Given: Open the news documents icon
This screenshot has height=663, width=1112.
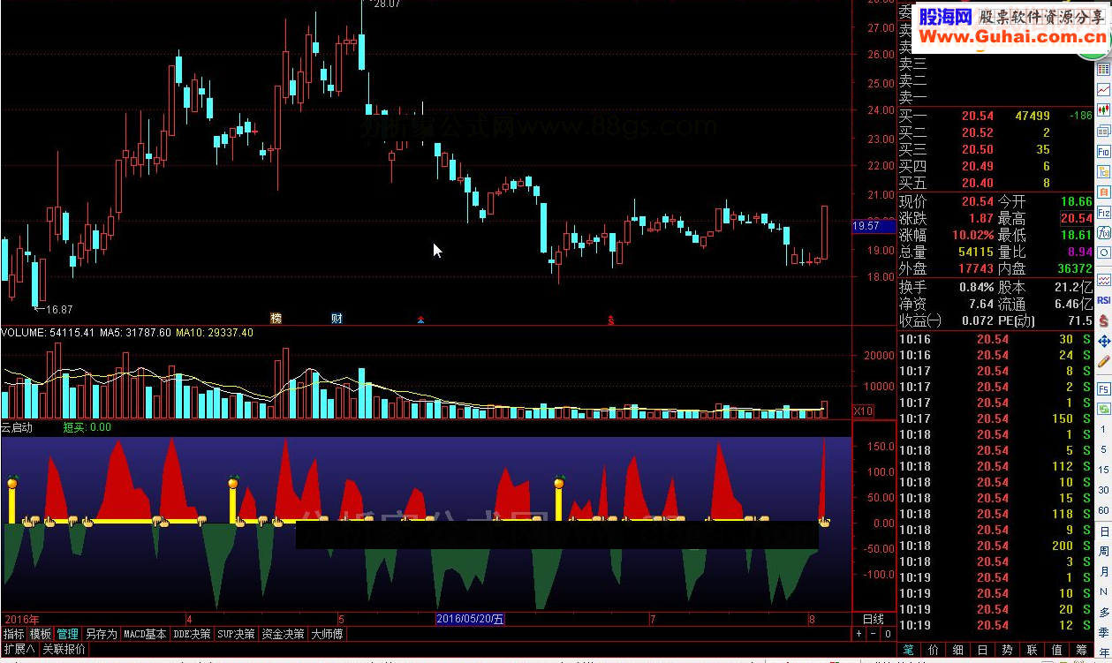Looking at the screenshot, I should click(1103, 131).
